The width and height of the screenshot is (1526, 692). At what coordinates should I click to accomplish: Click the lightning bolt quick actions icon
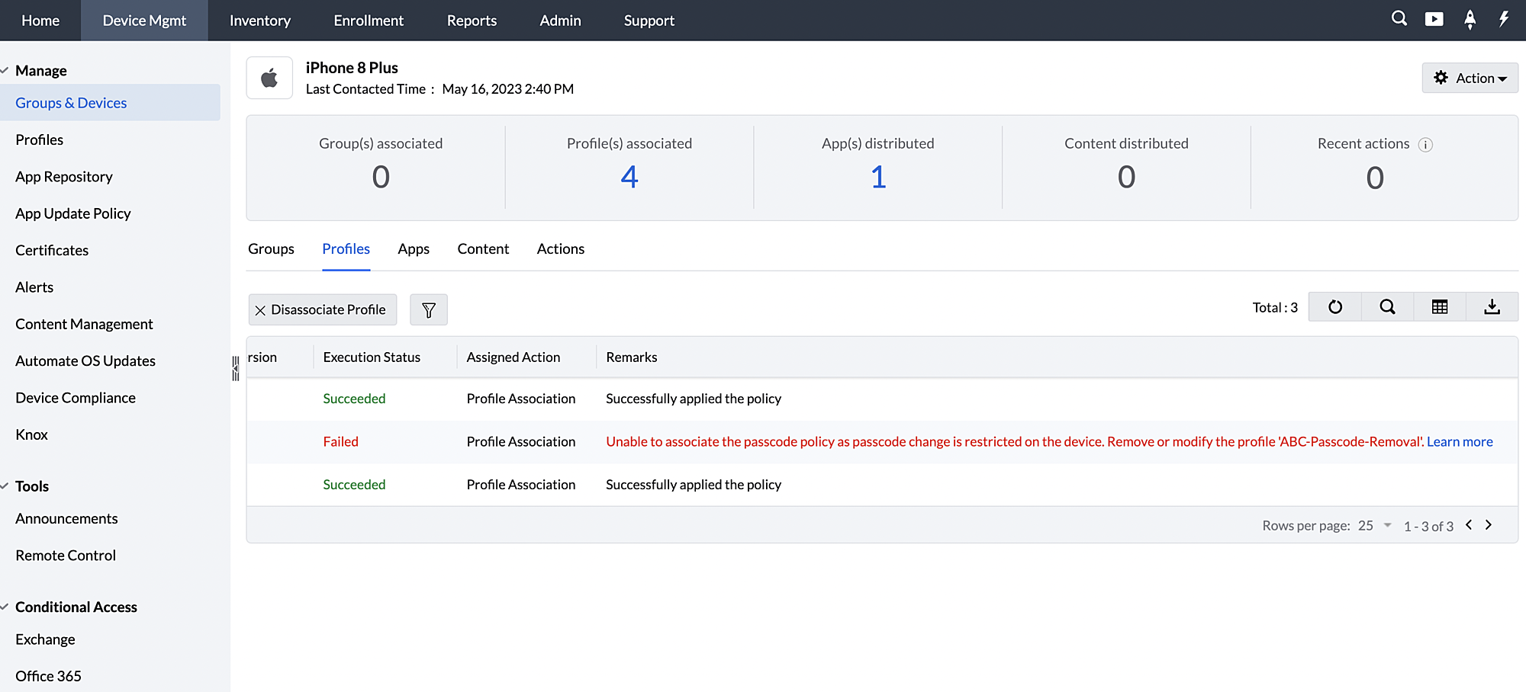click(1504, 19)
